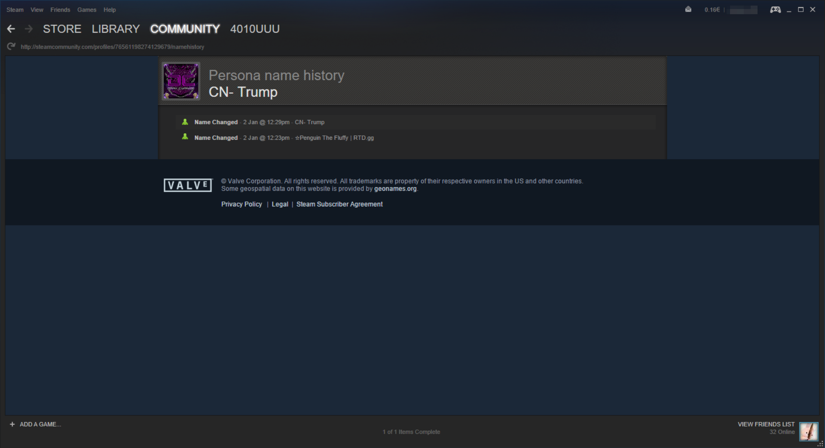Reload the page with the refresh icon
This screenshot has width=825, height=448.
click(x=11, y=46)
